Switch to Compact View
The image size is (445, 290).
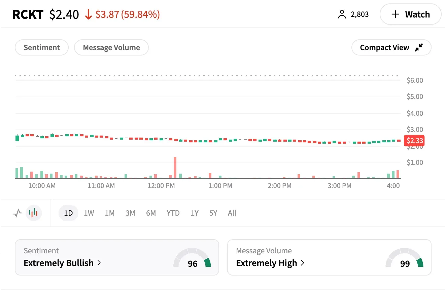[391, 47]
